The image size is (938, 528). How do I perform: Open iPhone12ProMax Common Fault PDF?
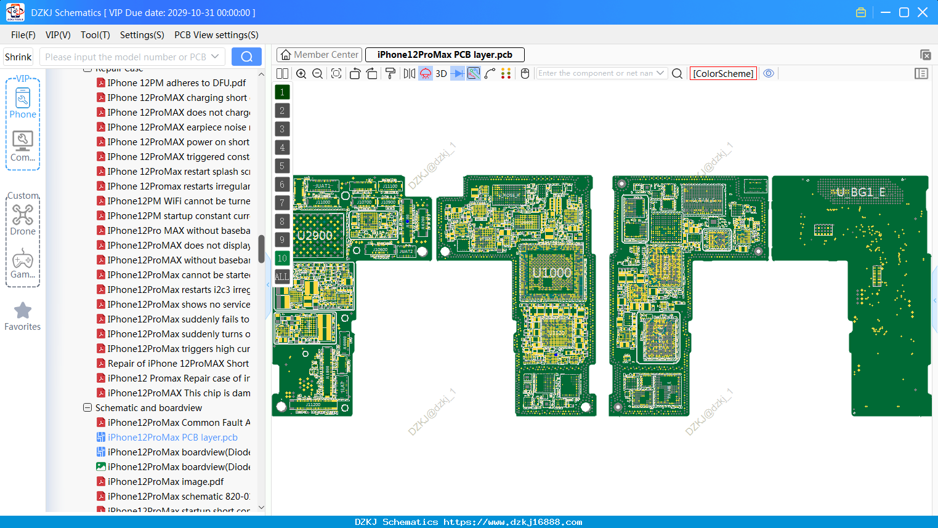tap(179, 423)
